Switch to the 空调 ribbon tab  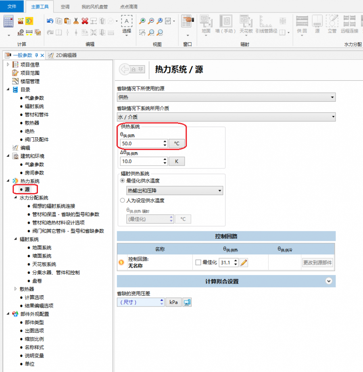[65, 7]
